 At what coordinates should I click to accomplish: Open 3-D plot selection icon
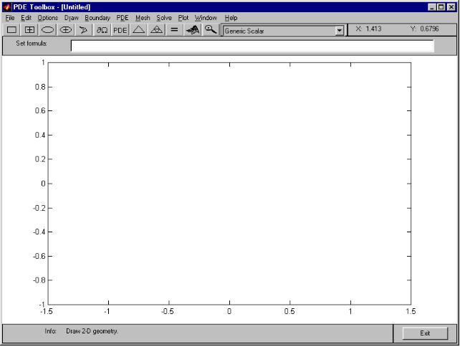click(x=193, y=29)
